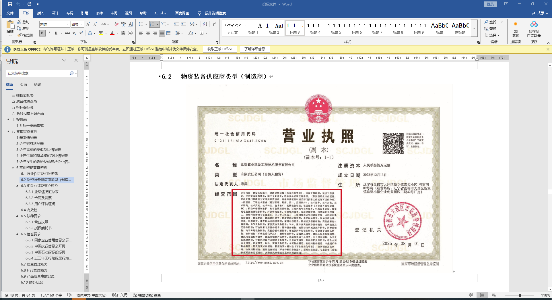Increase paragraph indent
The image size is (552, 300).
coord(183,24)
